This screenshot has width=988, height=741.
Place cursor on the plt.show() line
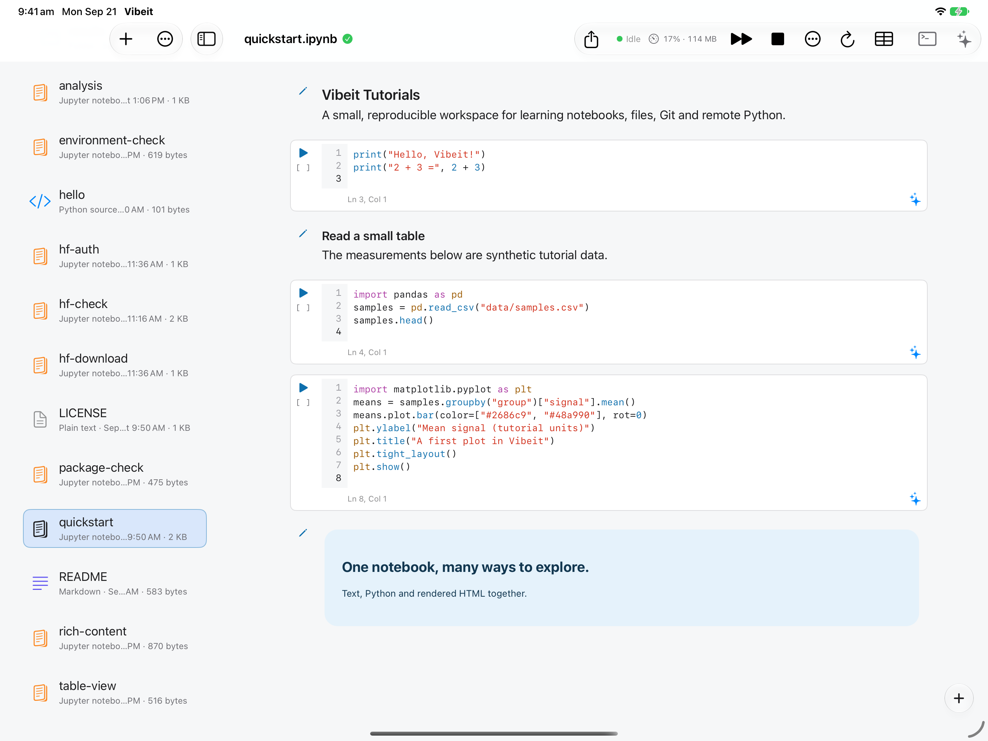381,467
